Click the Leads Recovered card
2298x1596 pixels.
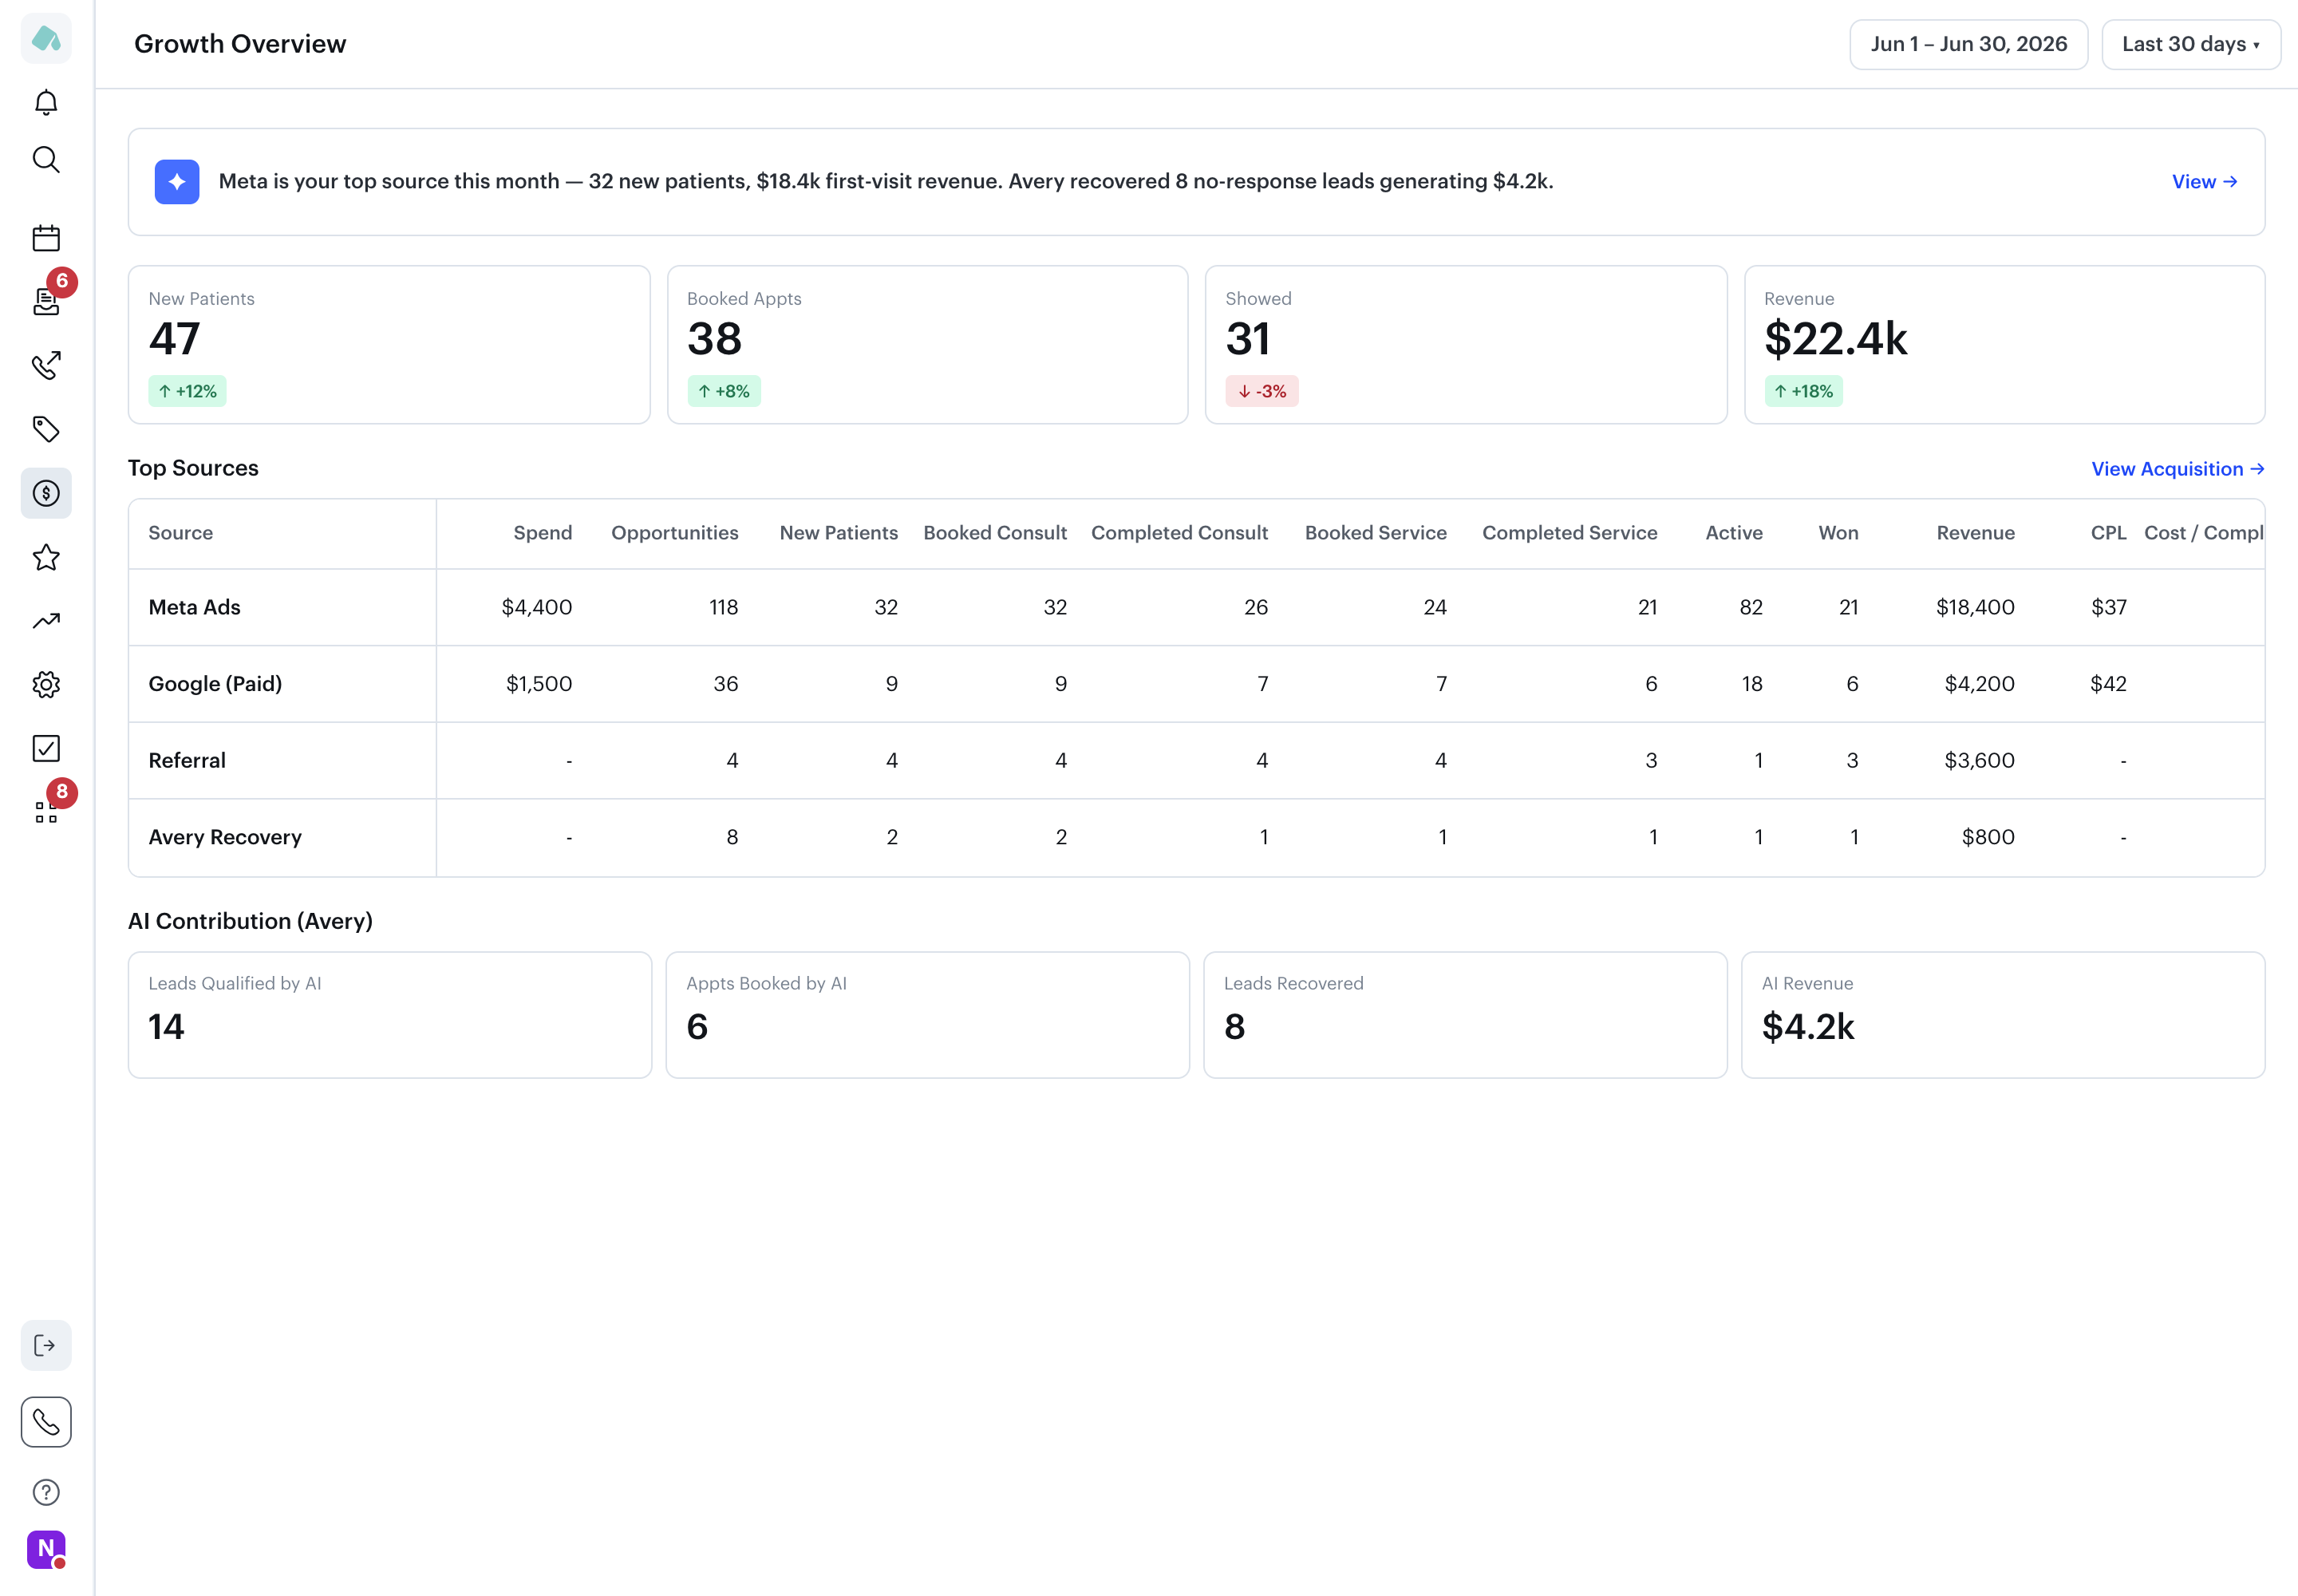pos(1465,1015)
